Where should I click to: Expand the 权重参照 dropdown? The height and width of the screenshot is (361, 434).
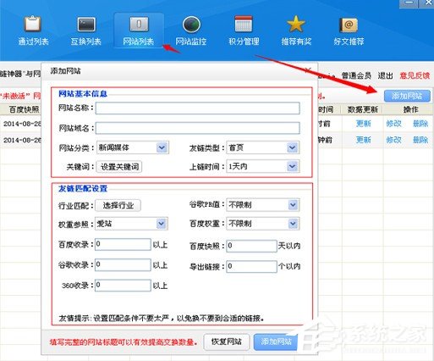(x=162, y=224)
